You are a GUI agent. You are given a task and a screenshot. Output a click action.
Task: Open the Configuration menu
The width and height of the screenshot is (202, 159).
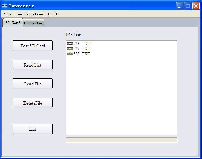(x=29, y=14)
